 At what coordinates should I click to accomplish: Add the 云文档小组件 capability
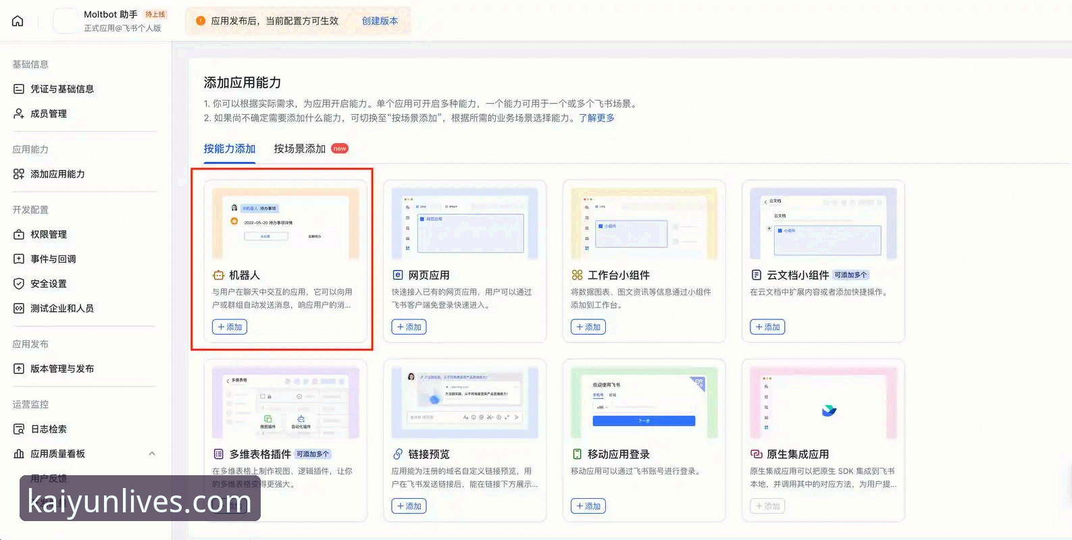tap(767, 327)
